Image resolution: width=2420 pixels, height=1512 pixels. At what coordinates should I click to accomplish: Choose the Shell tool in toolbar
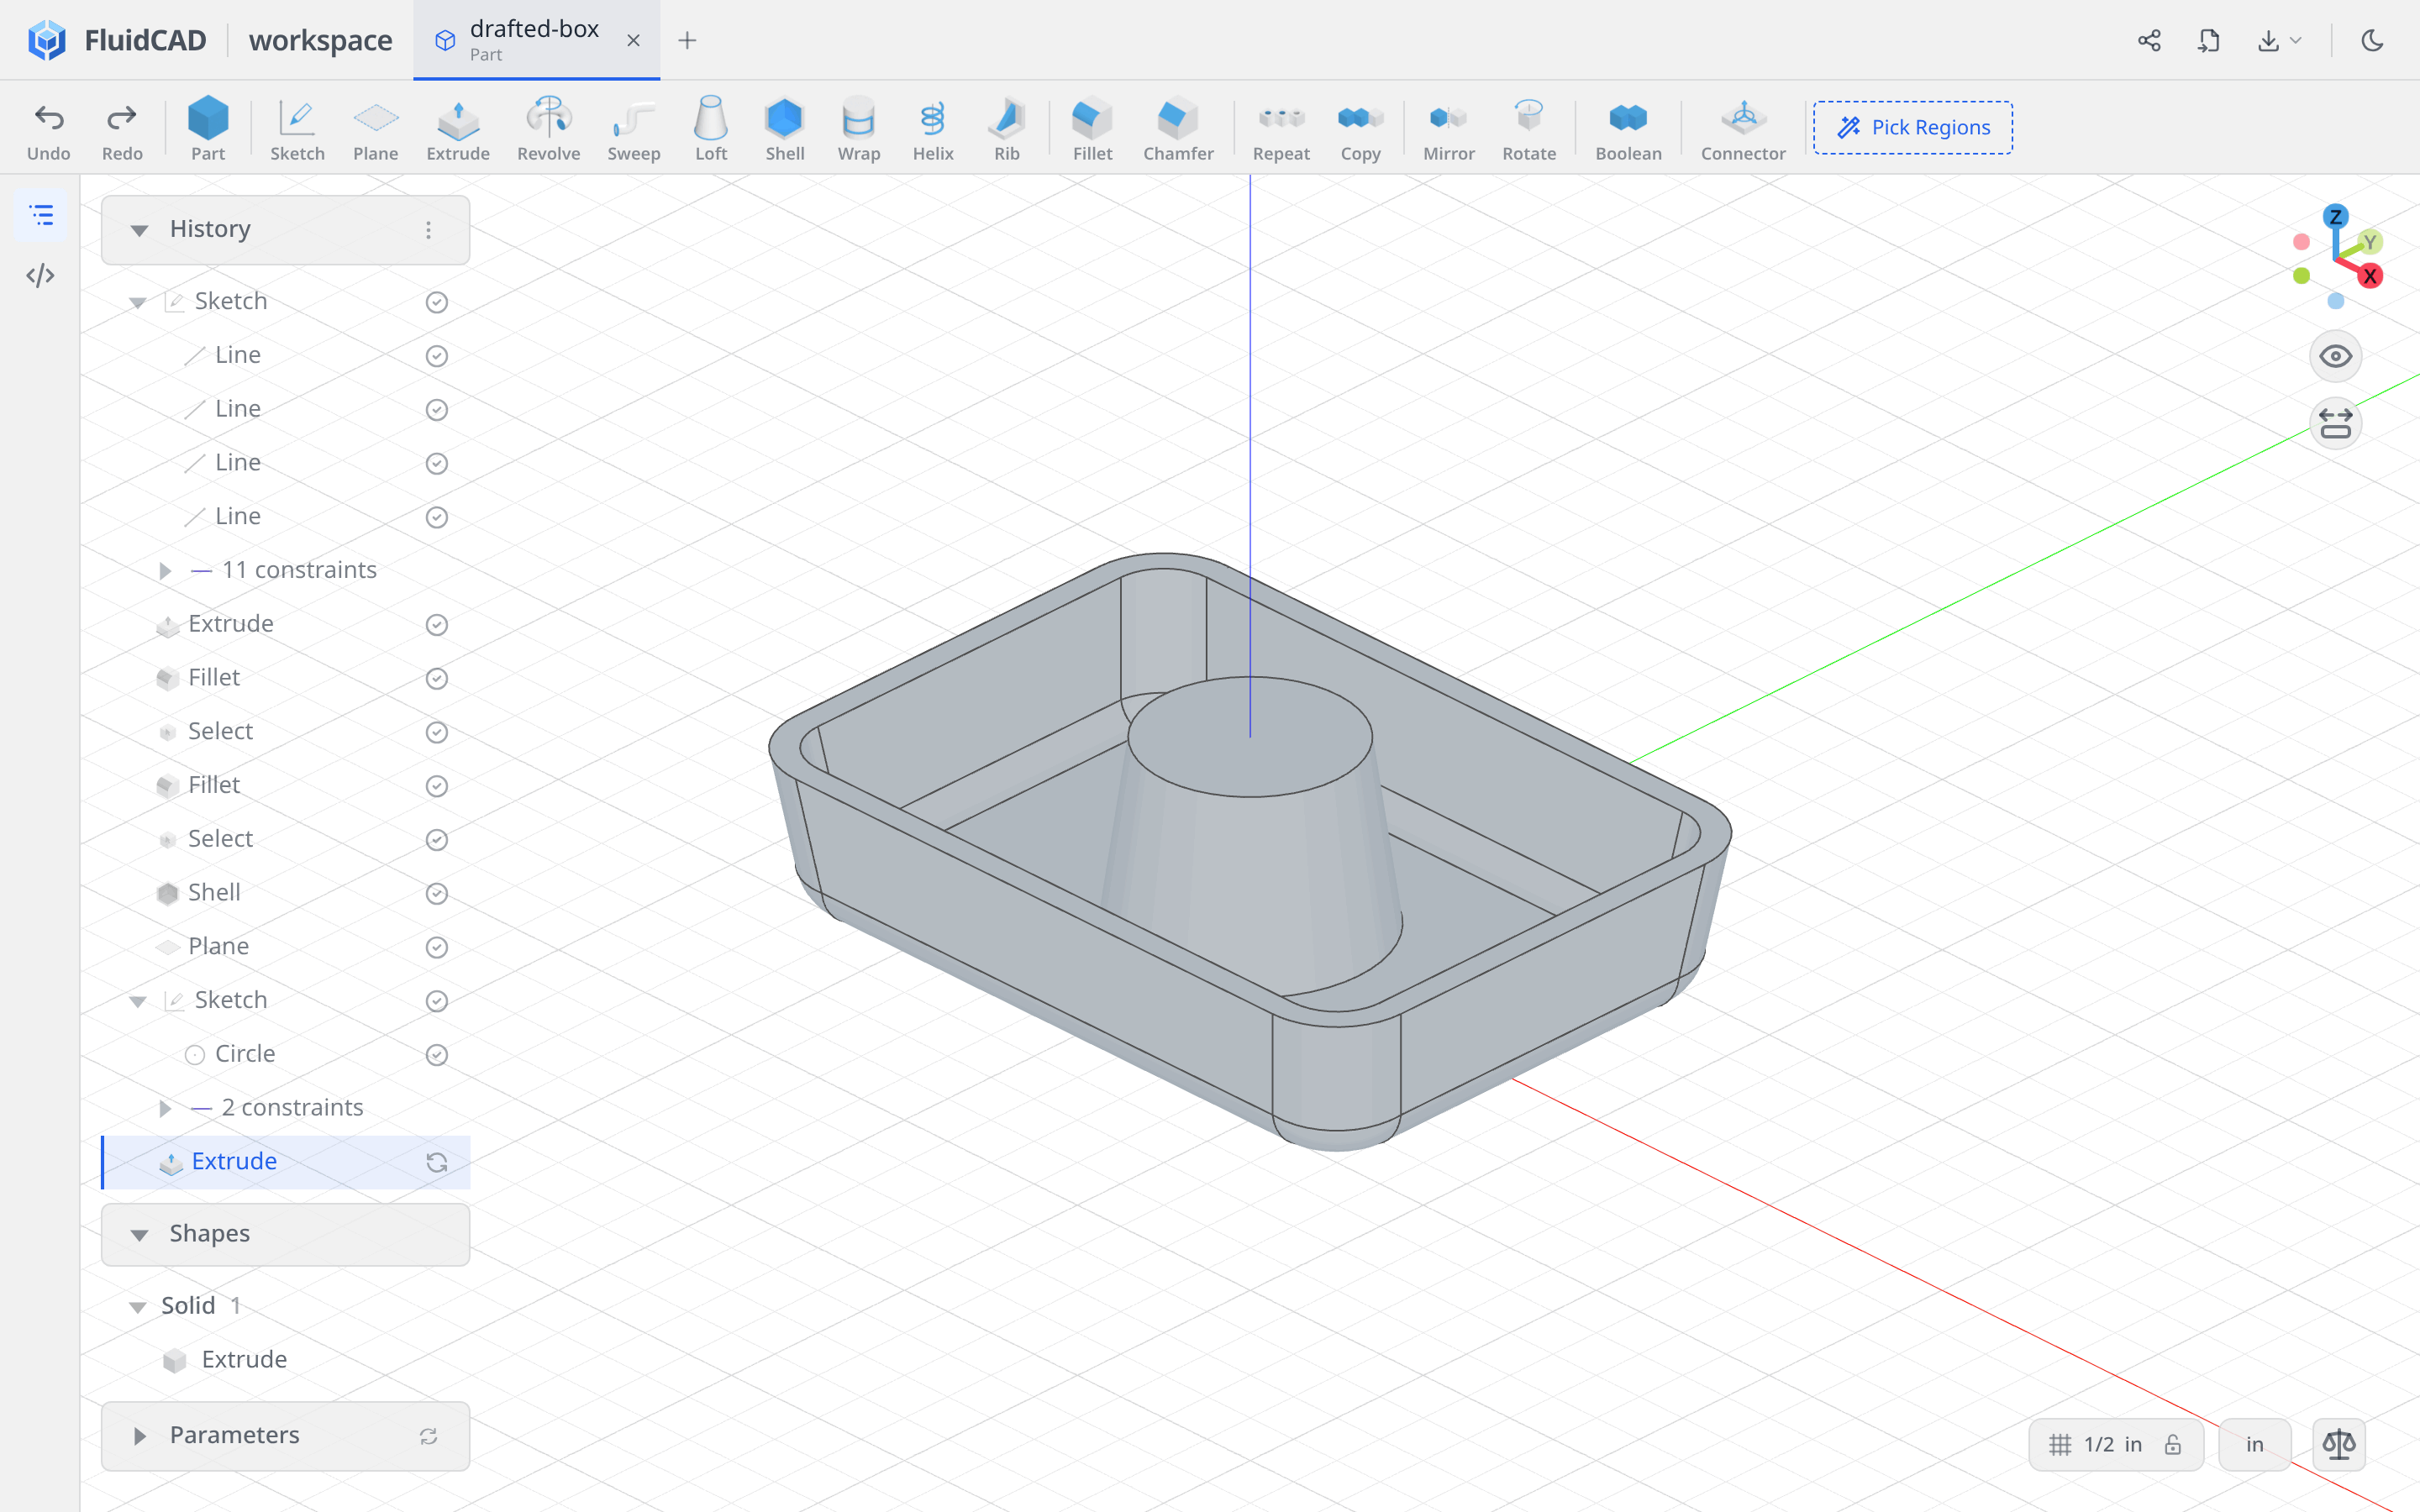[785, 129]
